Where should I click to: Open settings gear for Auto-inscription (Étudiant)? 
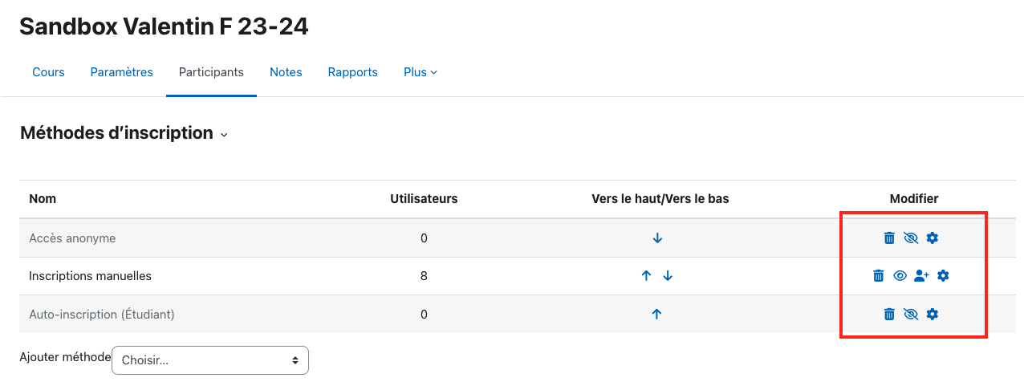(x=932, y=314)
